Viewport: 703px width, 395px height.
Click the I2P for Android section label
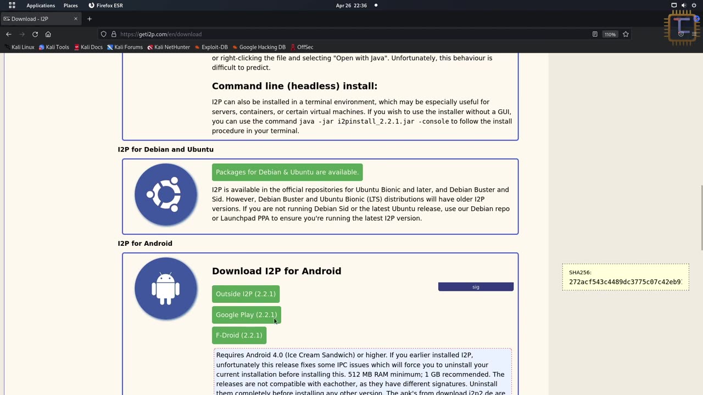[145, 244]
